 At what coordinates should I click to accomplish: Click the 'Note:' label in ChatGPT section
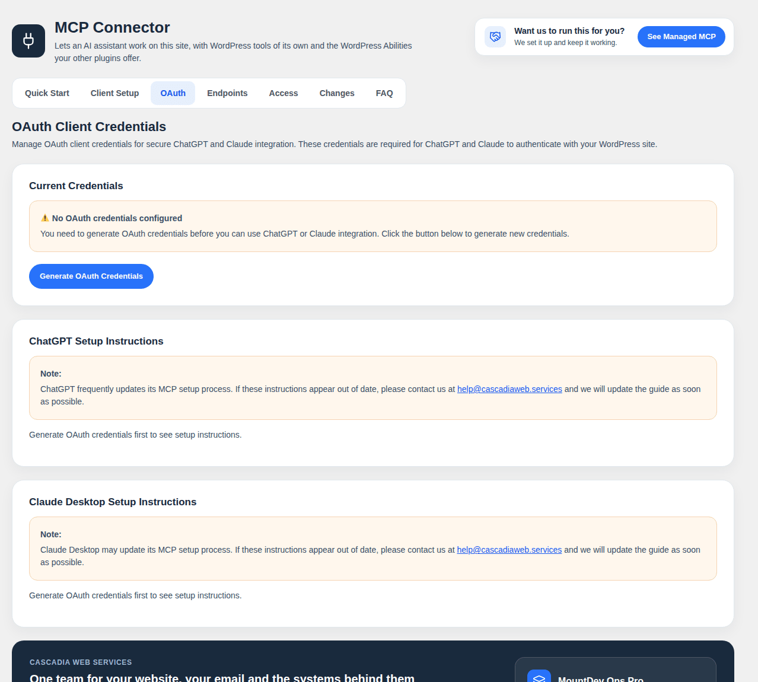[51, 374]
